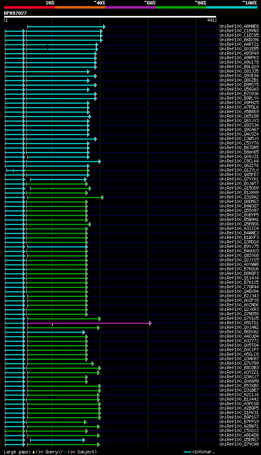
Task: Select the UniRef100_Q4U3Z4 label
Action: pyautogui.click(x=239, y=134)
